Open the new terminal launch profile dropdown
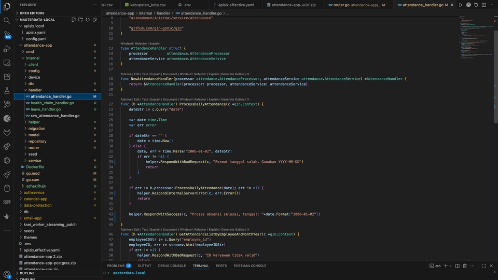Image resolution: width=498 pixels, height=280 pixels. (451, 266)
